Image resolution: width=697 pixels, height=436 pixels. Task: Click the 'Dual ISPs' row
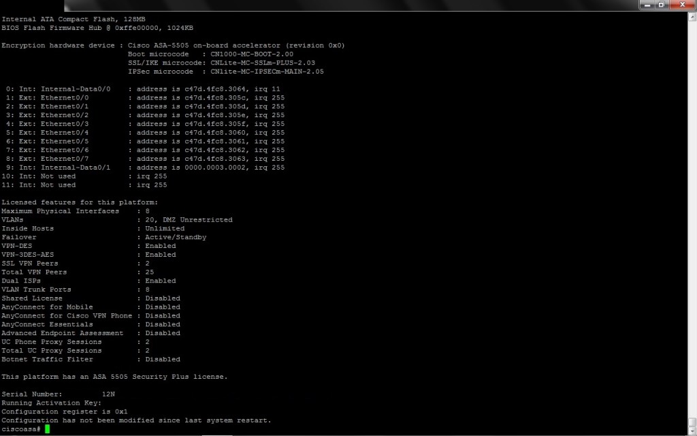pos(88,281)
